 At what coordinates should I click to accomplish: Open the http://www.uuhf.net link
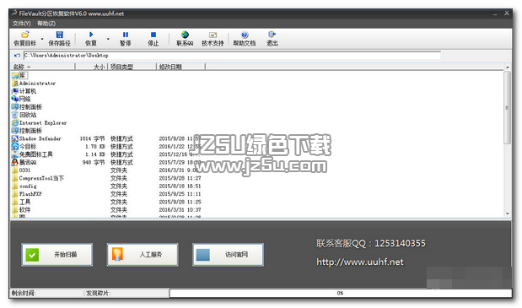tap(360, 262)
